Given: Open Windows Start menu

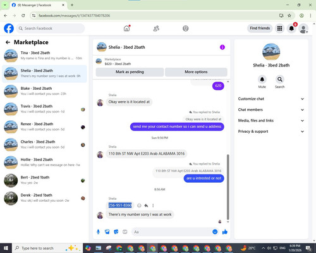Looking at the screenshot, I should click(6, 248).
